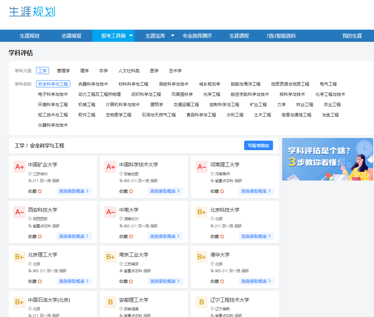This screenshot has height=317, width=374.
Task: Click A- badge beside 西安科技大学
Action: click(19, 212)
